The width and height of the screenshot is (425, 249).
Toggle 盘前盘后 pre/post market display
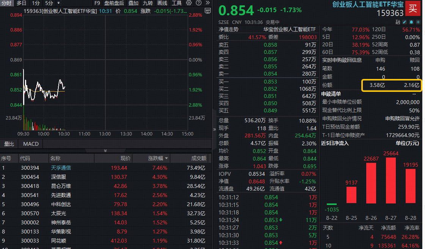[114, 3]
